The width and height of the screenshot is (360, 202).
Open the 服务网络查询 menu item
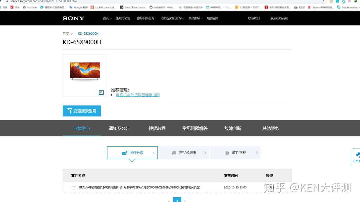click(146, 18)
